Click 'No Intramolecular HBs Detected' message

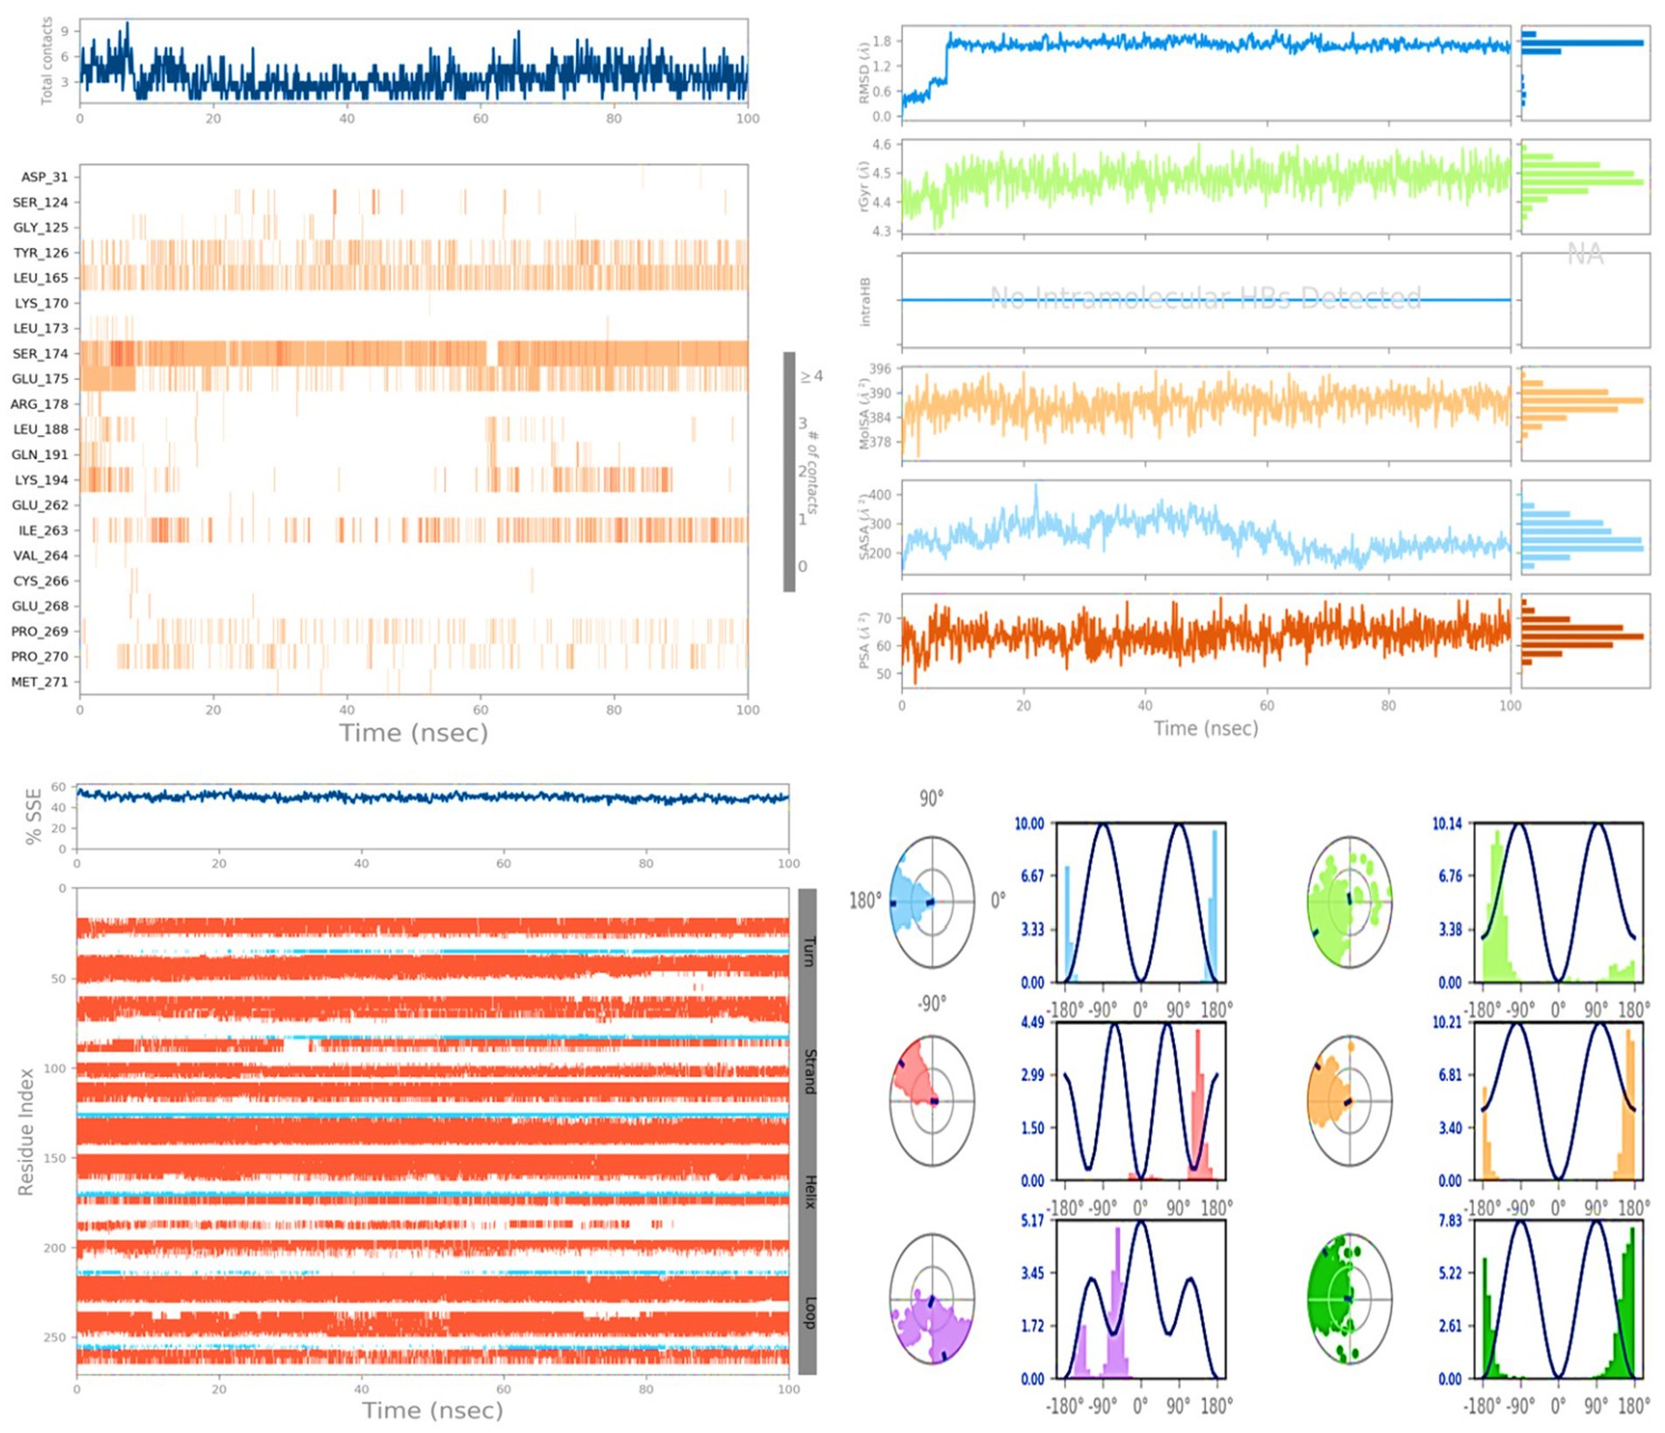[x=1205, y=299]
